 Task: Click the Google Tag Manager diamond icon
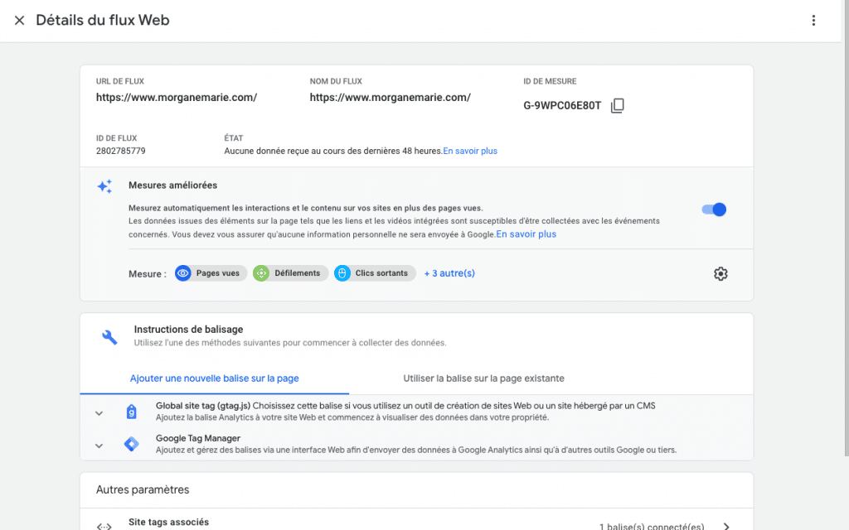[131, 444]
